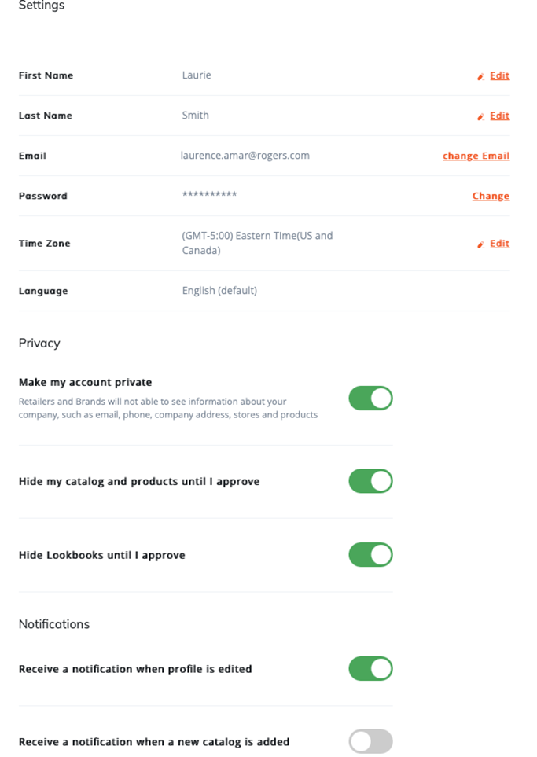Click the Privacy section heading
This screenshot has height=757, width=537.
[x=39, y=344]
